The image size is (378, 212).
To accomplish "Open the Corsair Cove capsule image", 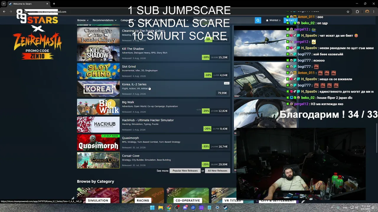I will (x=98, y=160).
